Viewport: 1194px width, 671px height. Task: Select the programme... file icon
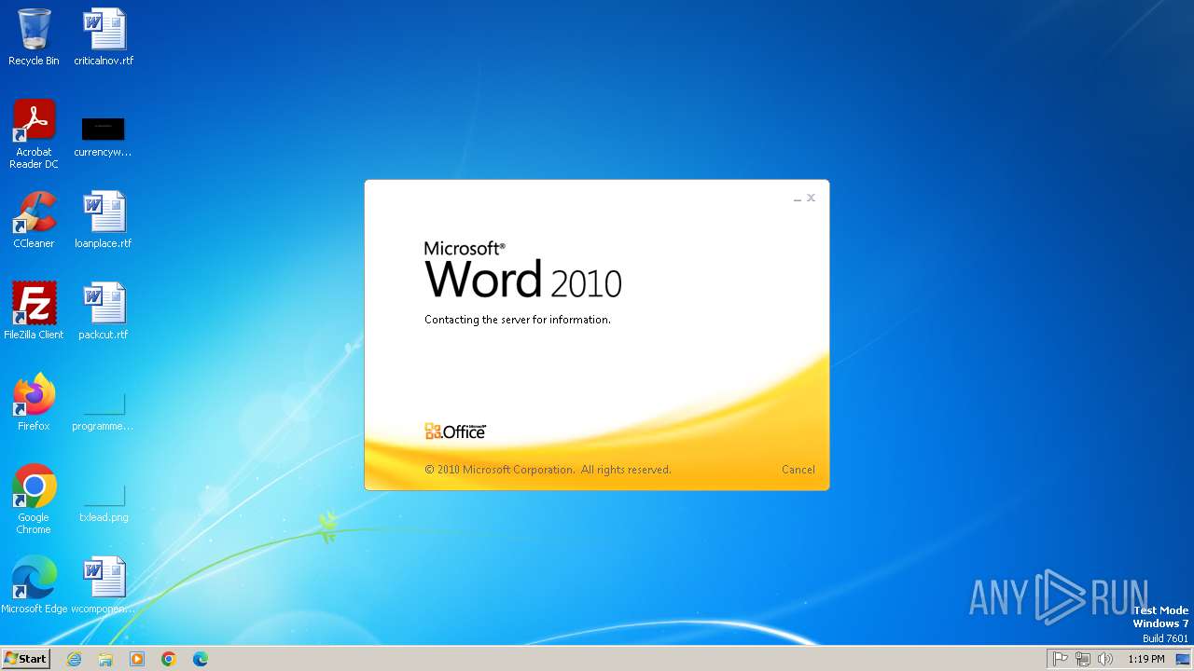(103, 410)
